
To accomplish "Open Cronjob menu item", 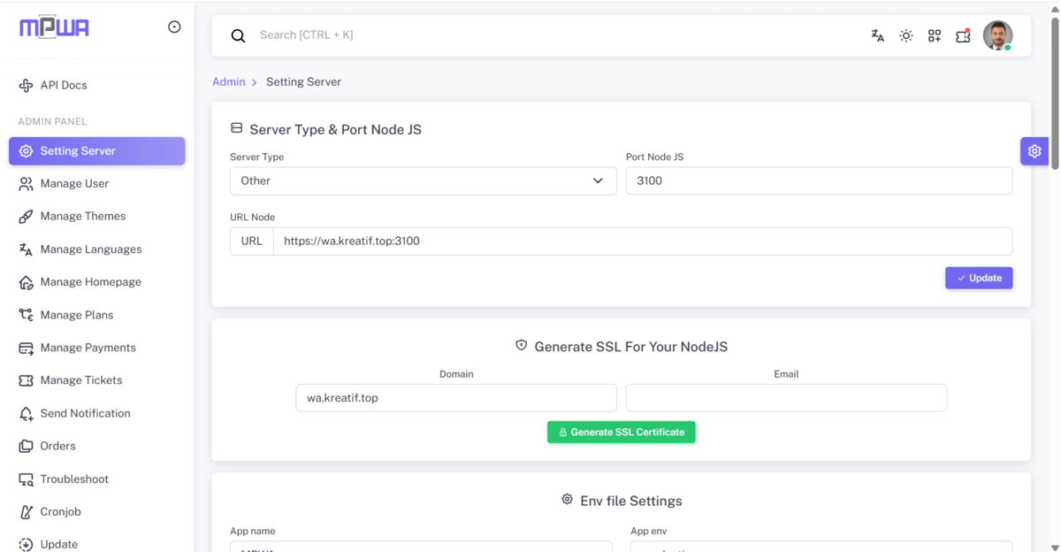I will tap(97, 512).
